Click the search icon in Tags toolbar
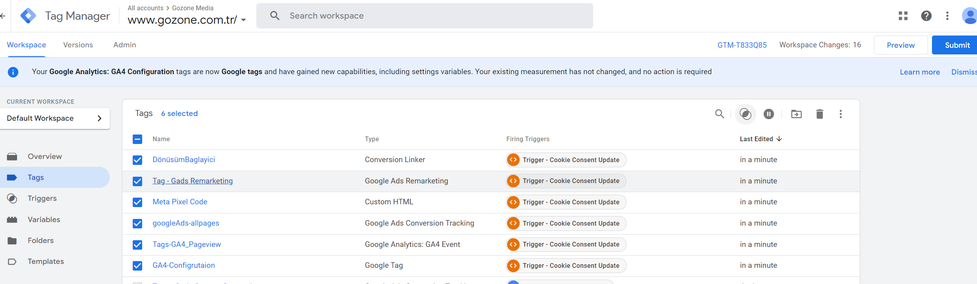The height and width of the screenshot is (284, 977). click(x=720, y=114)
